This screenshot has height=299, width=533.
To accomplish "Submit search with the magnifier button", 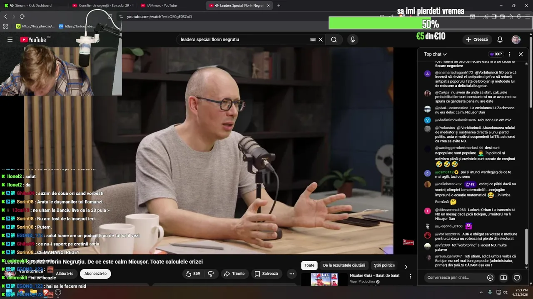I will click(334, 39).
